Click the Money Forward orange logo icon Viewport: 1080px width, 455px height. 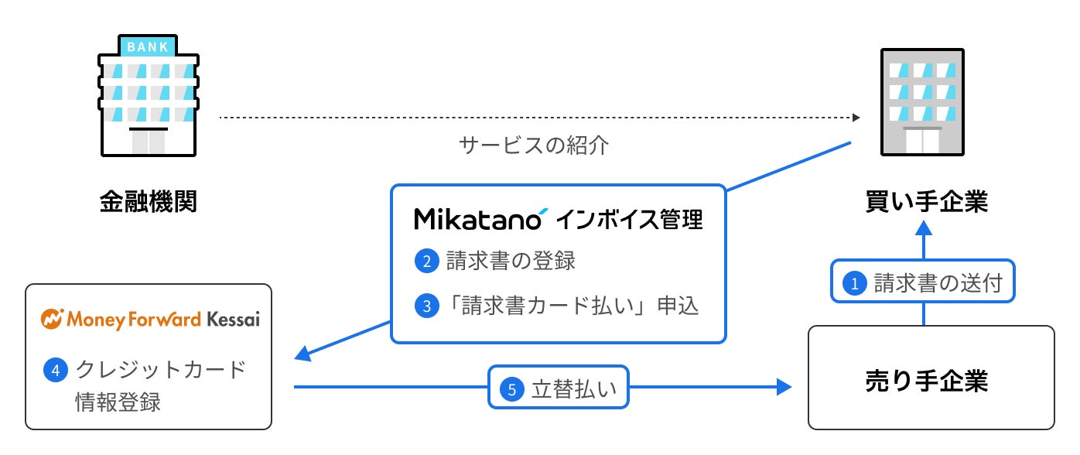pyautogui.click(x=52, y=319)
